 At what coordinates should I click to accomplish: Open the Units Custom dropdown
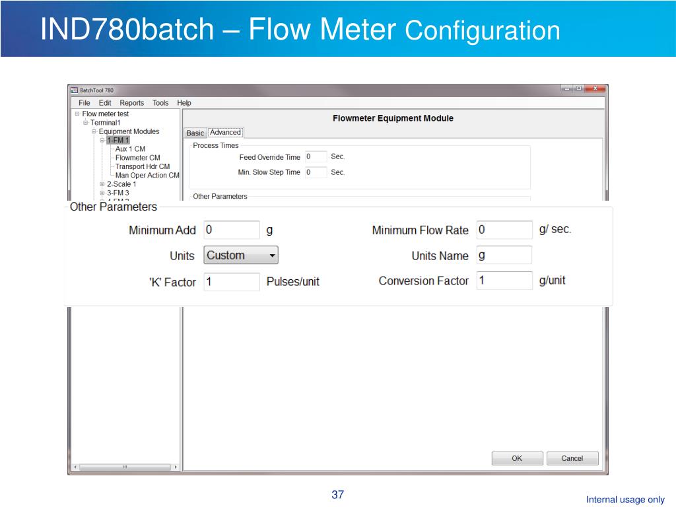click(241, 255)
